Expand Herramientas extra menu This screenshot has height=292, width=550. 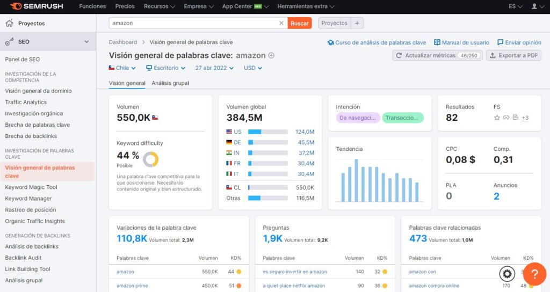pos(306,6)
